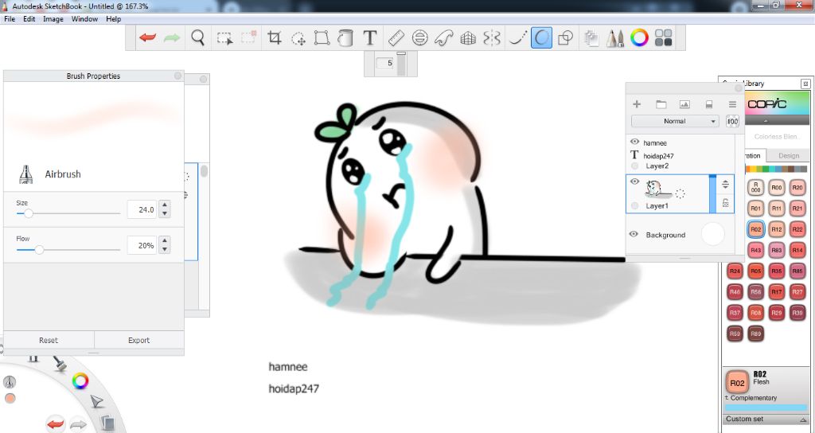The width and height of the screenshot is (815, 433).
Task: Open the Window menu
Action: pos(84,19)
